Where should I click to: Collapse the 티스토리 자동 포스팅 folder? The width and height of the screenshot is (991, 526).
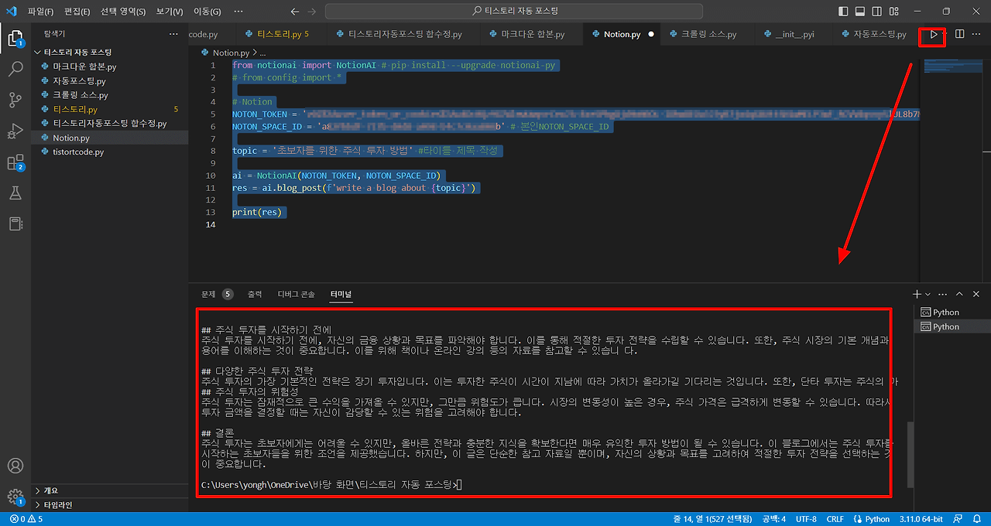(x=77, y=52)
